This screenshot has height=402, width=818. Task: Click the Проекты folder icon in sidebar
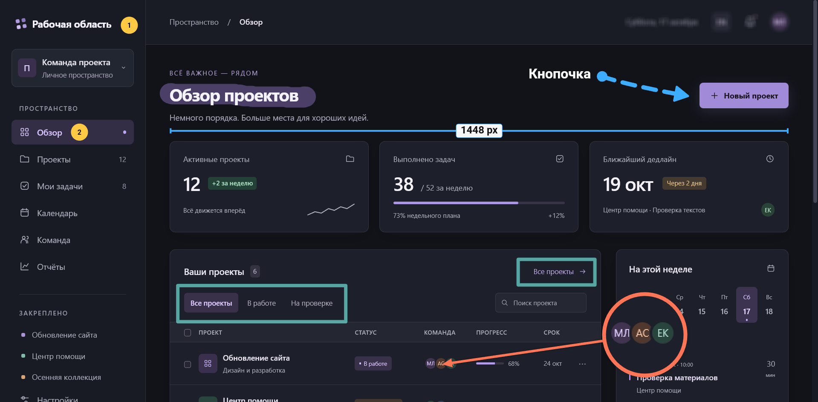pos(25,159)
